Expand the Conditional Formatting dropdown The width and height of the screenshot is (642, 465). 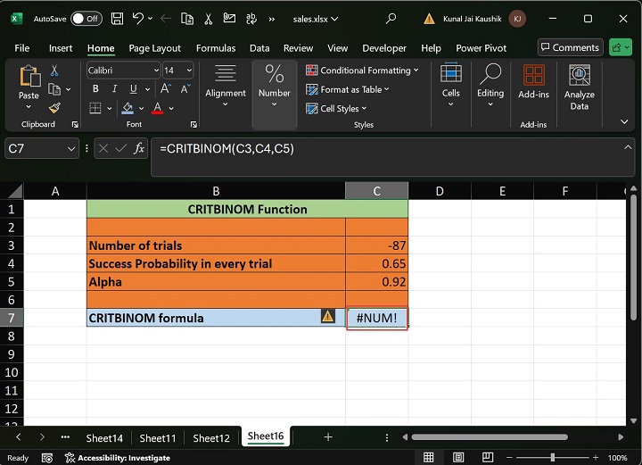(x=364, y=71)
